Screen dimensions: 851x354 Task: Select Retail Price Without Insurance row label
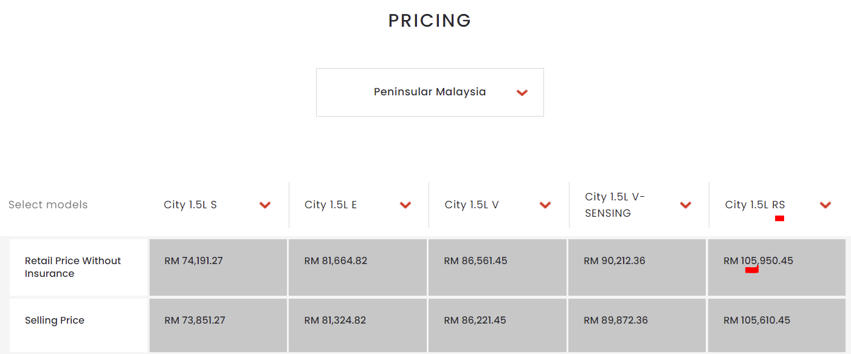(73, 267)
